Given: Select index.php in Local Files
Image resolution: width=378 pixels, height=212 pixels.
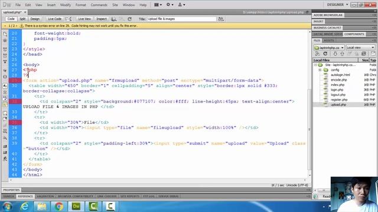Looking at the screenshot, I should coord(337,85).
